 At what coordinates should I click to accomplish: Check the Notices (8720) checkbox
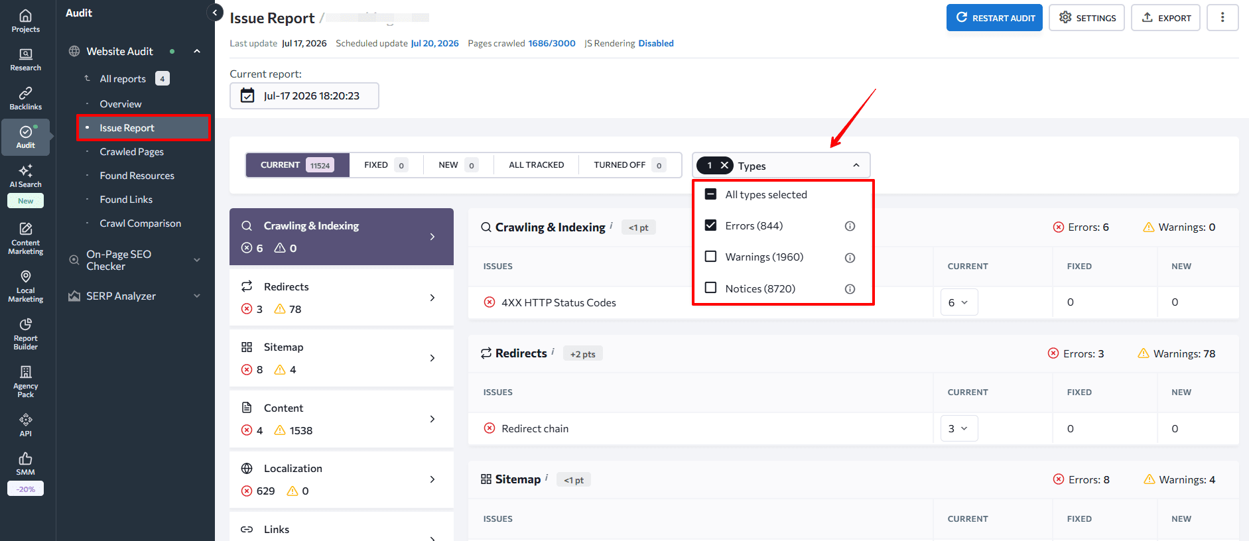click(710, 288)
